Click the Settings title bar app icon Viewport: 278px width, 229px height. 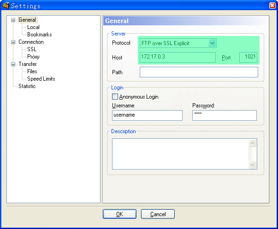coord(6,6)
